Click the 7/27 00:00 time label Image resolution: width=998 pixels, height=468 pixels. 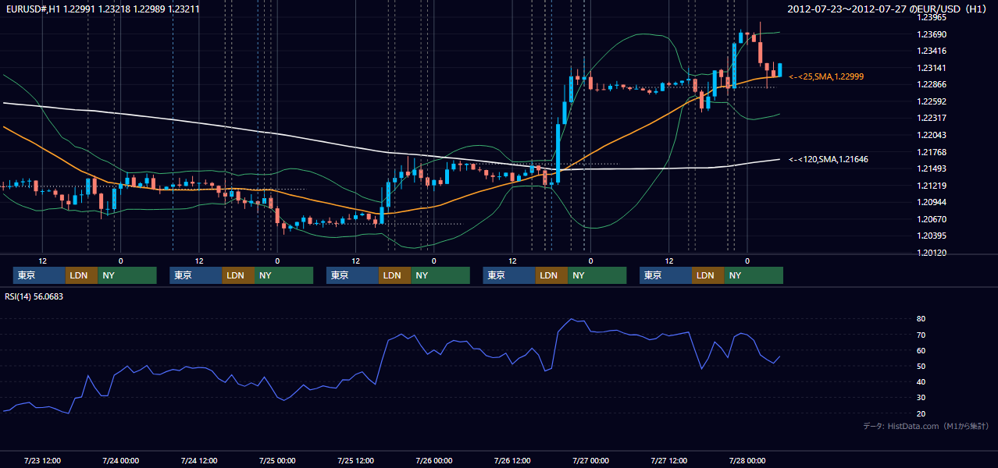coord(590,460)
